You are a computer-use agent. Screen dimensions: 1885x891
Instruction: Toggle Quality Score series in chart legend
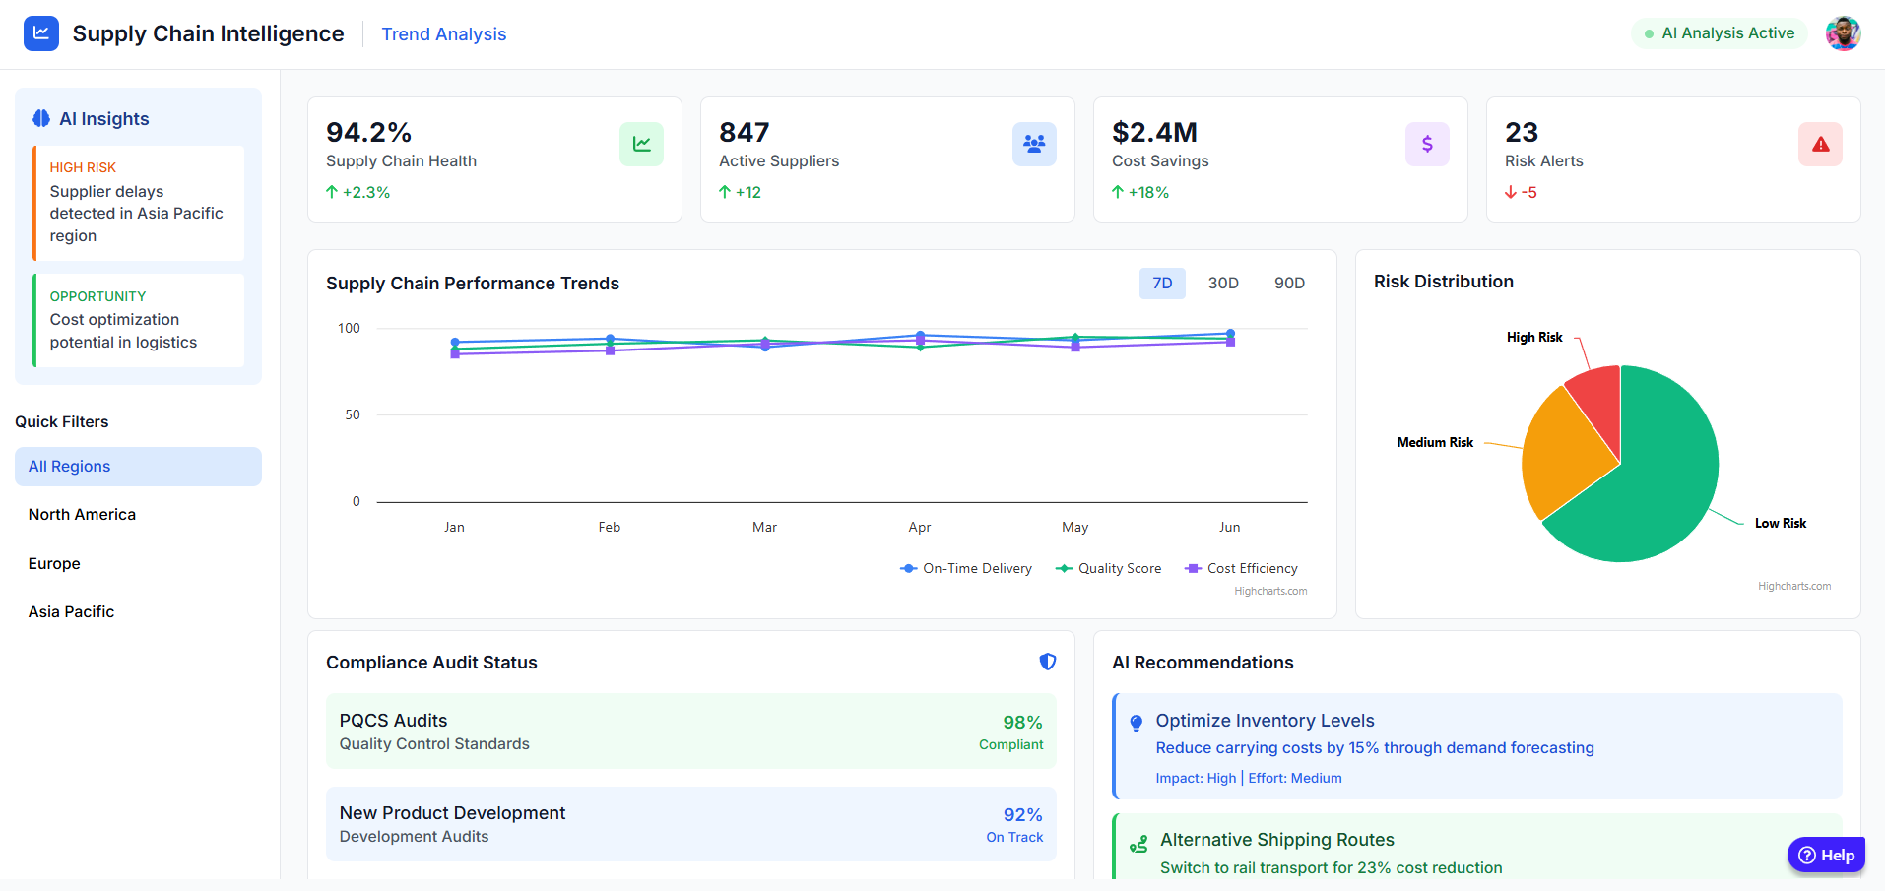[1109, 568]
